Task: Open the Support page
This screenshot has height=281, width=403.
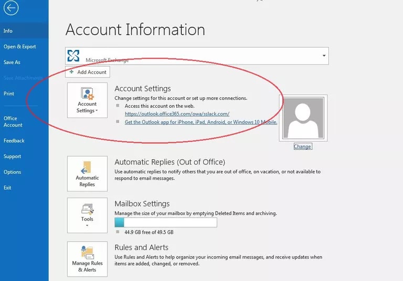Action: [13, 157]
